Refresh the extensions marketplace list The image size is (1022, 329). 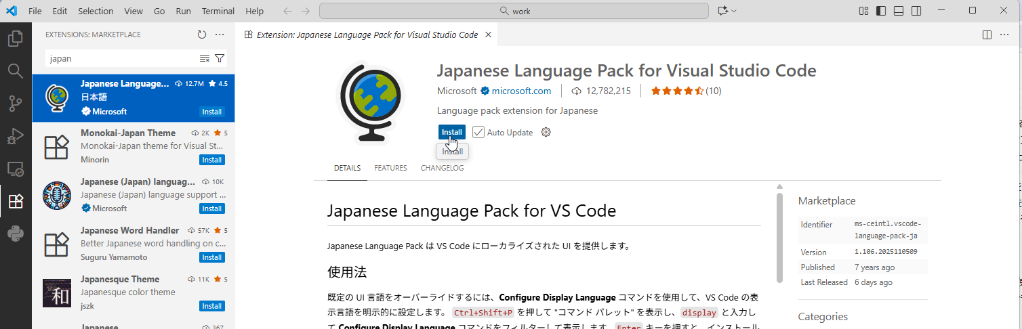click(x=201, y=35)
